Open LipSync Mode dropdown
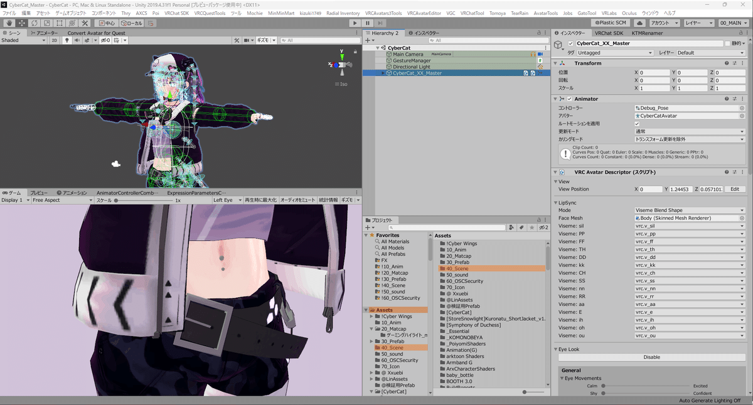 tap(690, 210)
